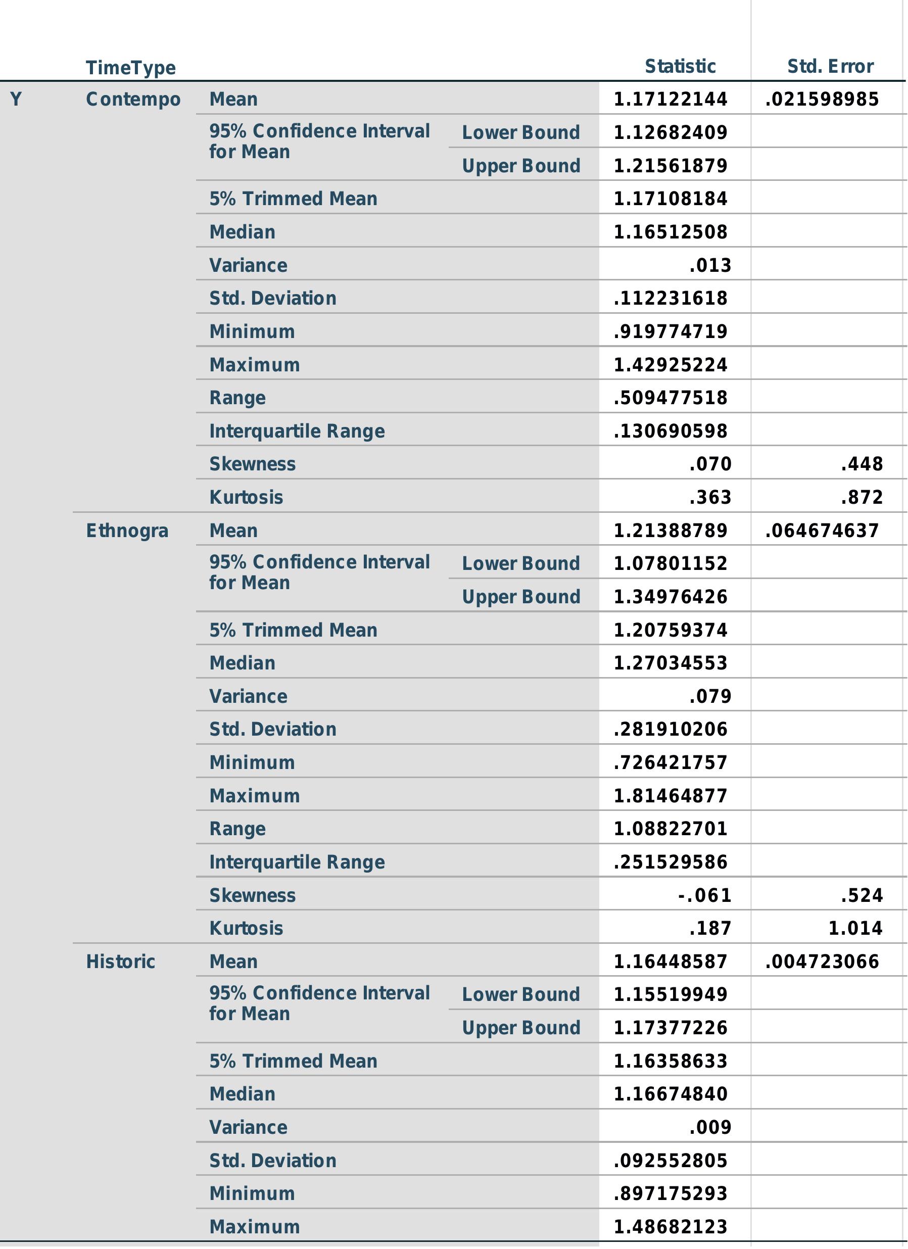
Task: Select Historic std. deviation value .092552805
Action: 670,1161
